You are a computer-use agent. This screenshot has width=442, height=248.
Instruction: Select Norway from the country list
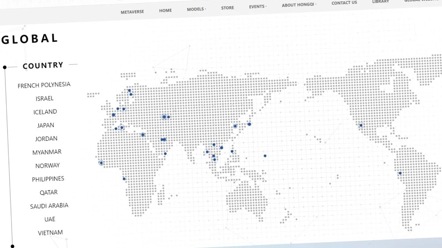click(x=47, y=165)
